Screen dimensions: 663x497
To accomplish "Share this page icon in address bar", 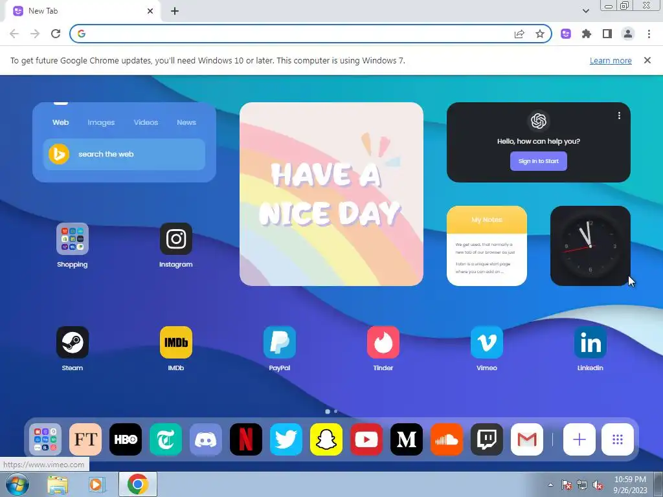I will (x=519, y=34).
